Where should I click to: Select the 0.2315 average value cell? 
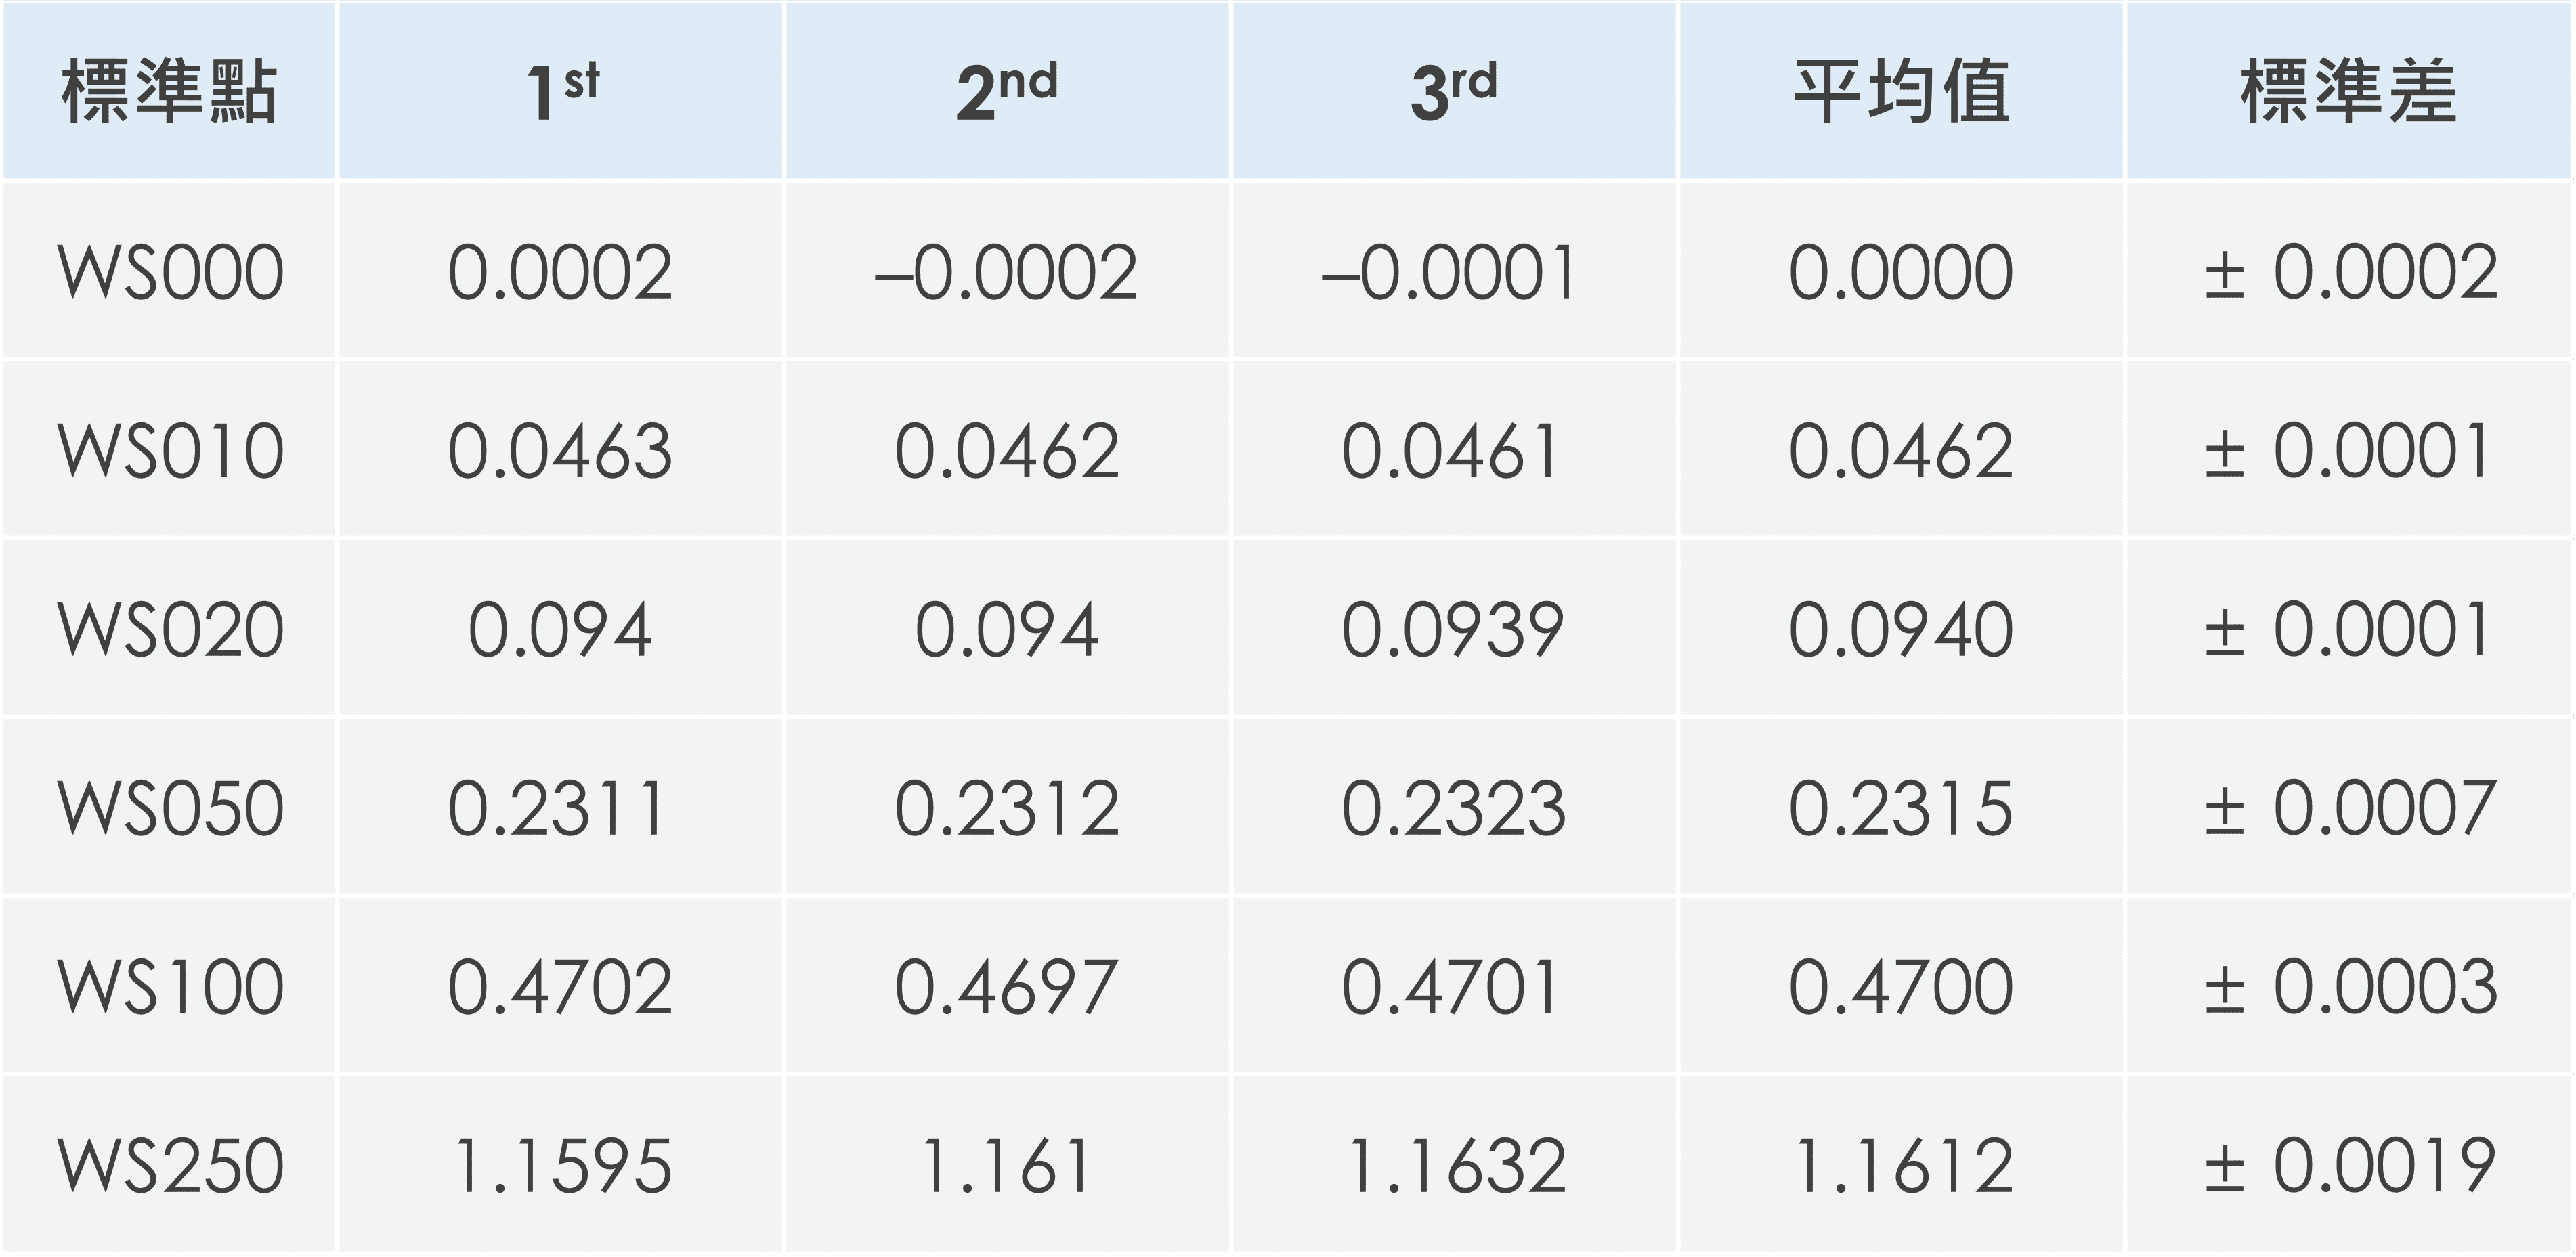tap(1900, 808)
